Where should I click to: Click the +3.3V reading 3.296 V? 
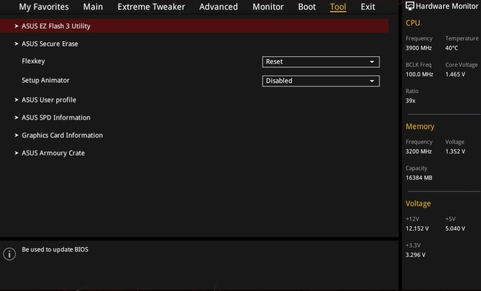[415, 255]
